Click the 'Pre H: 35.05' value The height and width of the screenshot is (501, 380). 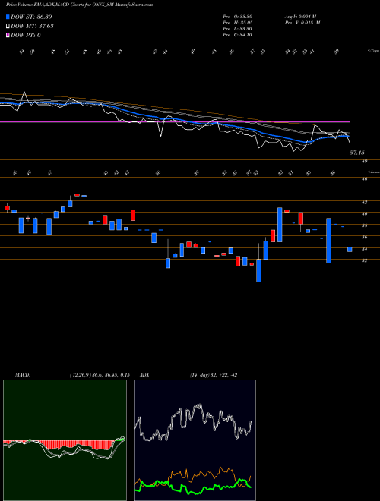(x=238, y=23)
